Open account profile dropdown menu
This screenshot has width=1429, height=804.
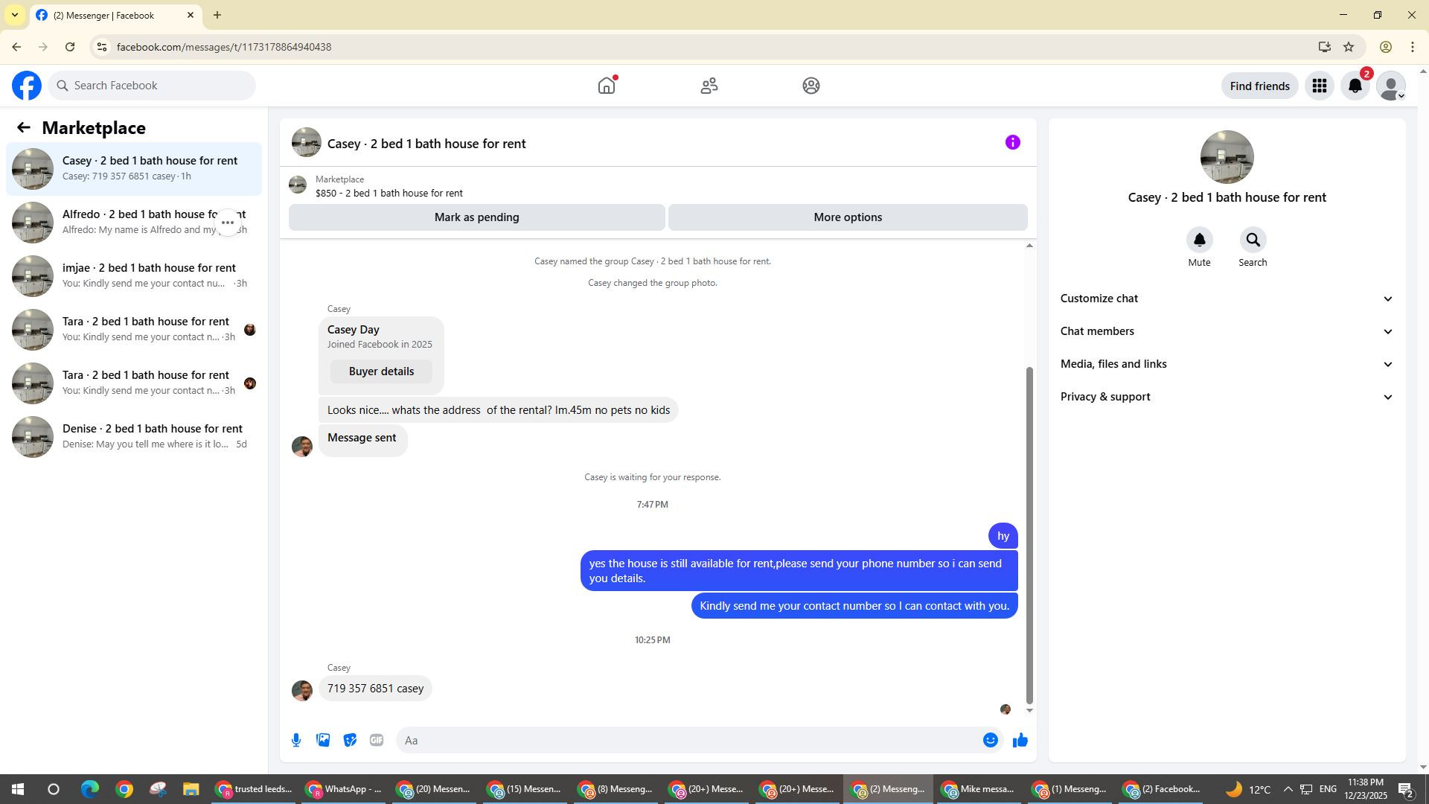tap(1391, 86)
